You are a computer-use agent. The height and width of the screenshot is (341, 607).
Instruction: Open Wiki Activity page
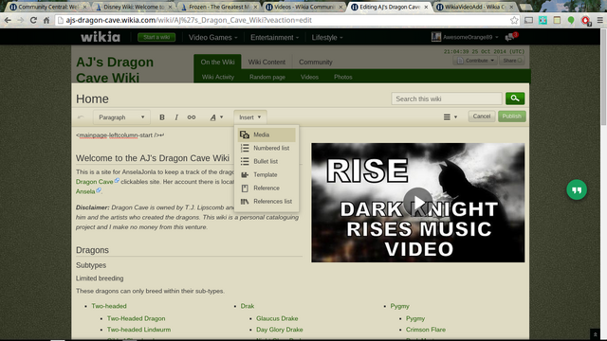[218, 77]
